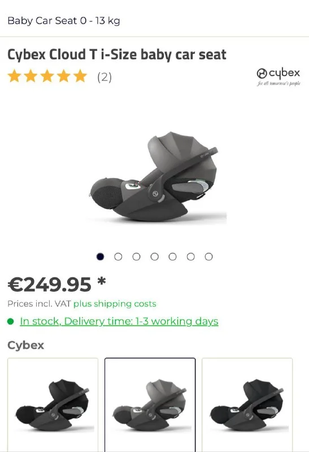Image resolution: width=309 pixels, height=452 pixels.
Task: Open In stock delivery time link
Action: 119,321
